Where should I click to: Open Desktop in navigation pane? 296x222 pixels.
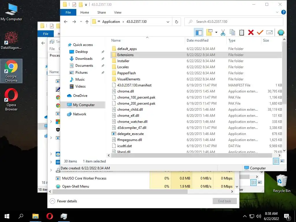click(x=82, y=52)
